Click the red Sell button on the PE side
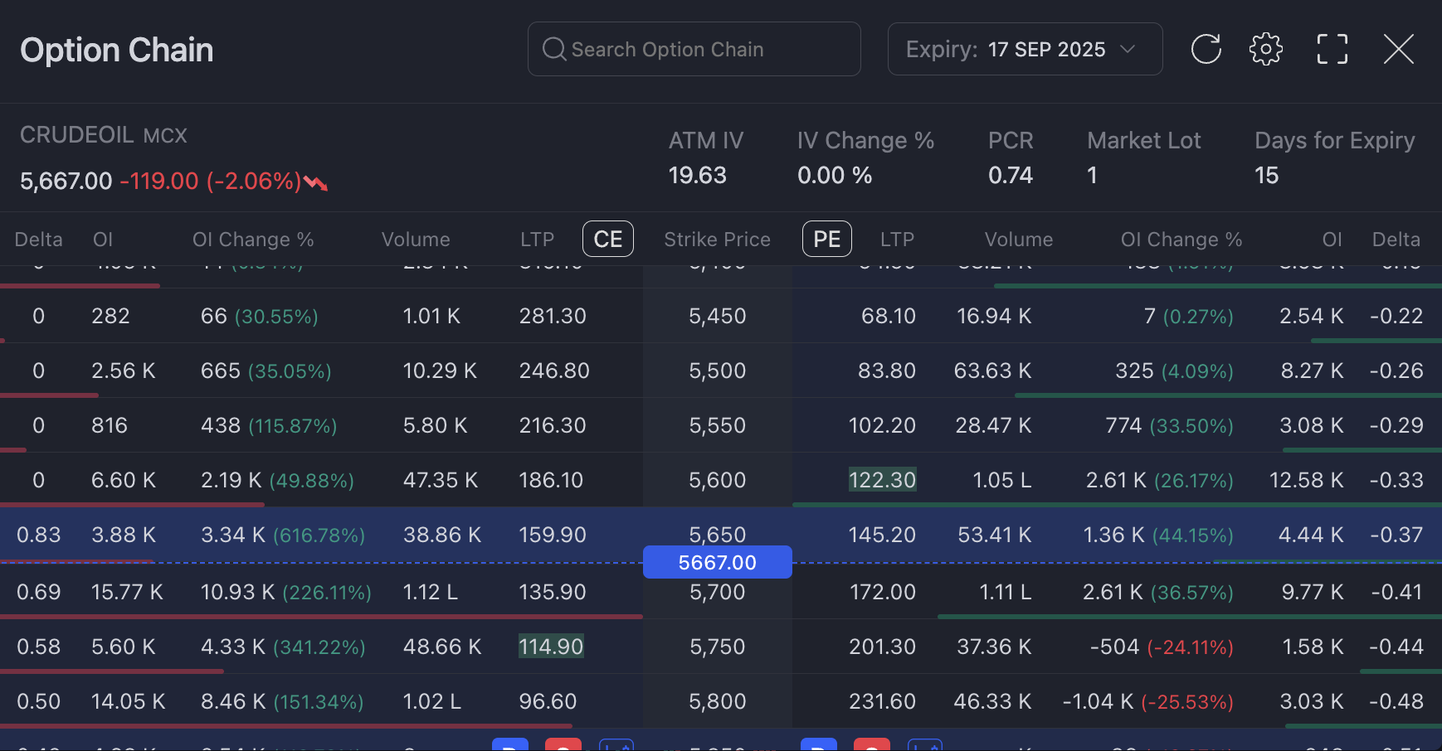 point(872,744)
